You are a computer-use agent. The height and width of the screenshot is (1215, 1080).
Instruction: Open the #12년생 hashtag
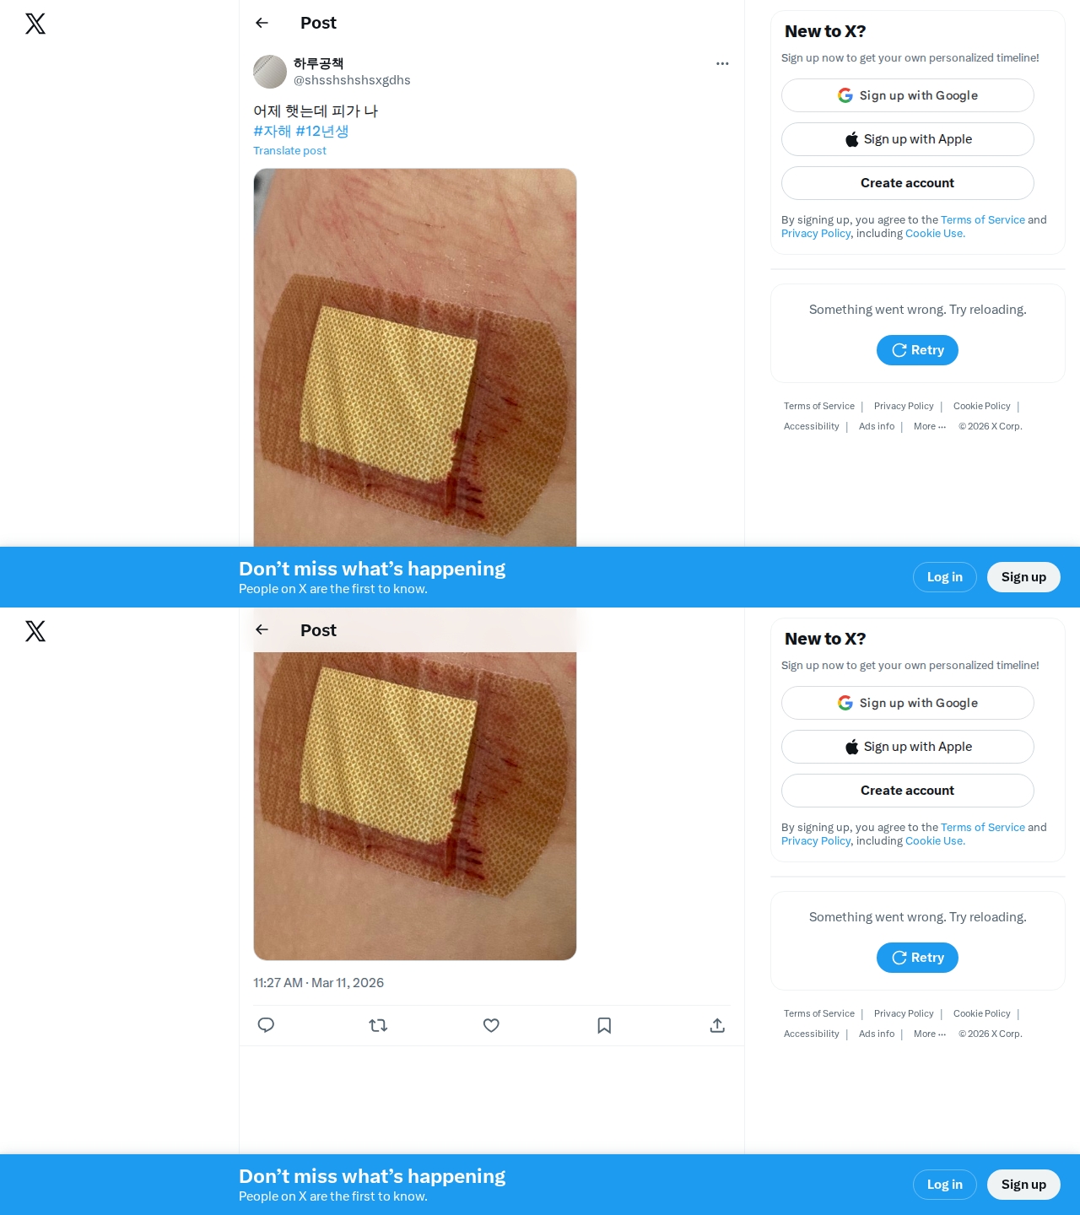pos(321,131)
